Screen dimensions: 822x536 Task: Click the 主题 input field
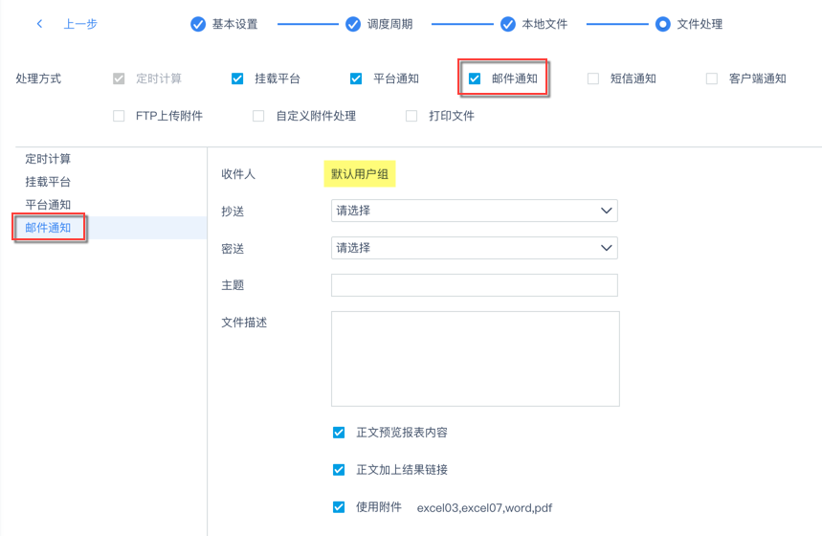[474, 285]
